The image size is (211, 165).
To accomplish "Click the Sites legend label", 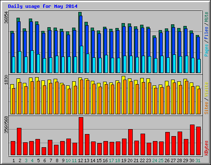I will pos(206,108).
